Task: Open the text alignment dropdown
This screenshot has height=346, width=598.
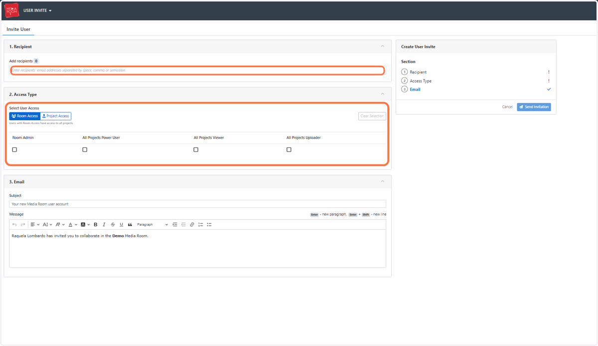Action: (35, 225)
